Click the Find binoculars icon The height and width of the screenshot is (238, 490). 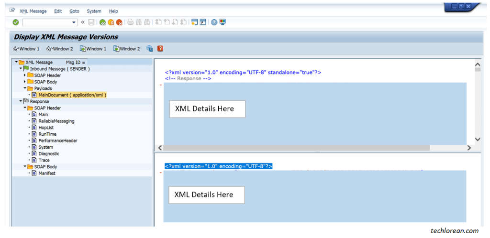(139, 22)
